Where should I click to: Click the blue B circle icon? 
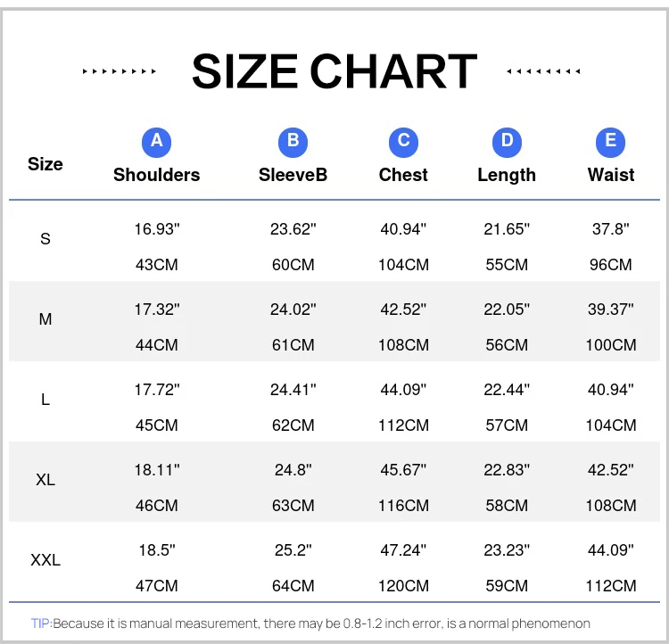[293, 141]
